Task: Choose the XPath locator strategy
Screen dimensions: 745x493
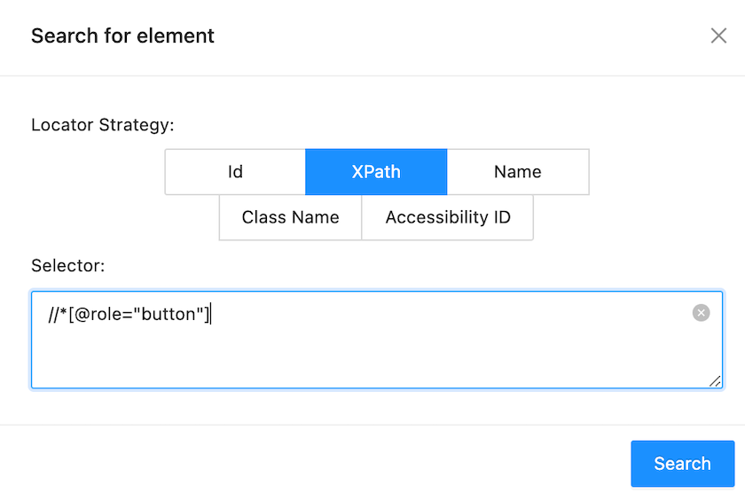Action: click(x=376, y=172)
